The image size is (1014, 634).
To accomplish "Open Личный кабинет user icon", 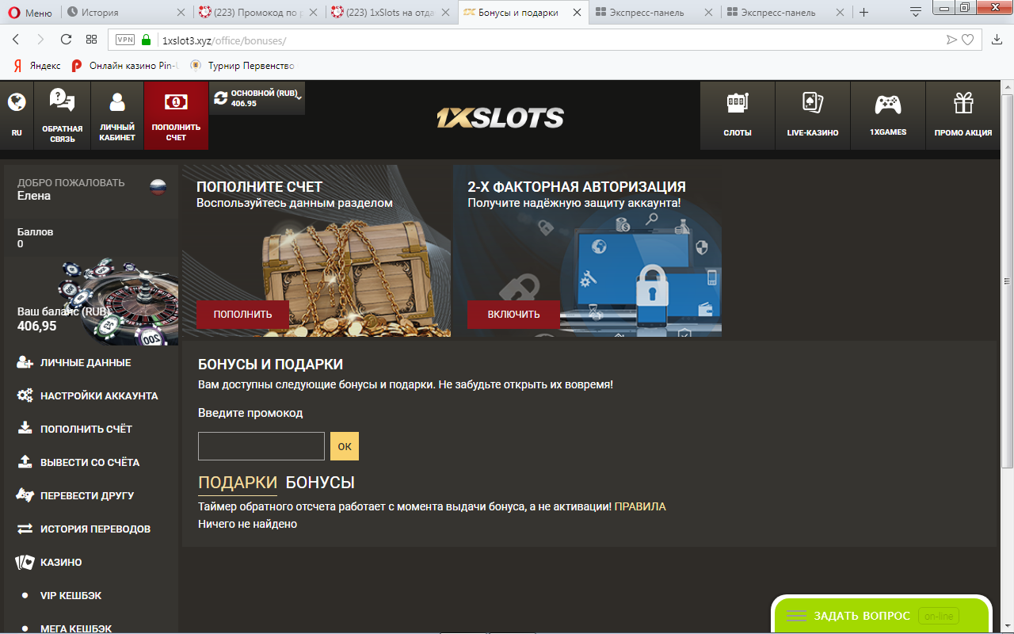I will [x=117, y=101].
